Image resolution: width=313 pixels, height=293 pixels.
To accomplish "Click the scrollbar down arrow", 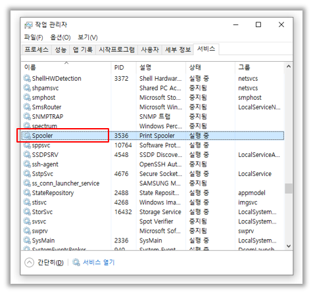I will [289, 246].
